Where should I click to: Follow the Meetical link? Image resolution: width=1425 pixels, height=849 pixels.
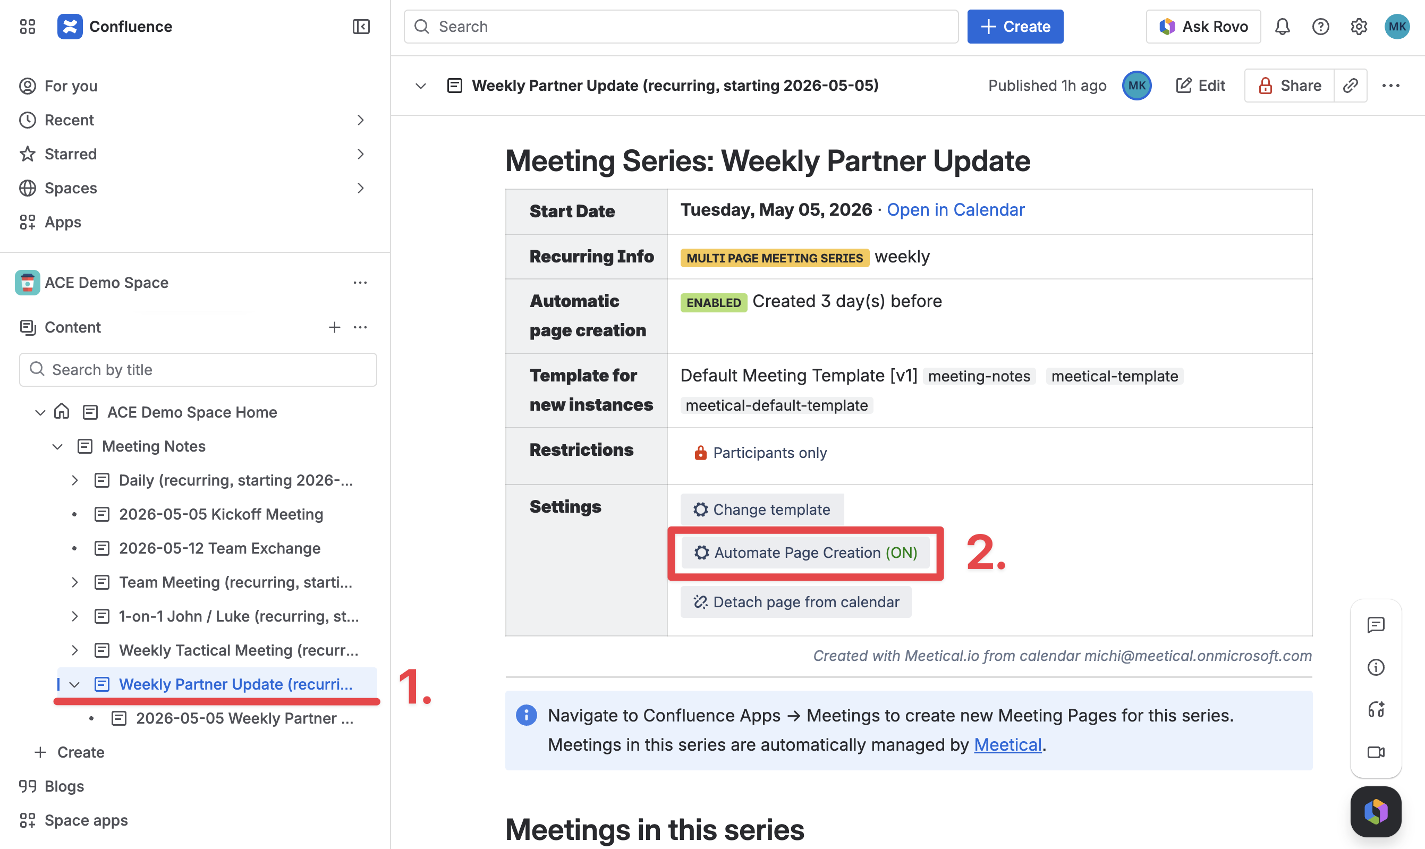[1007, 745]
